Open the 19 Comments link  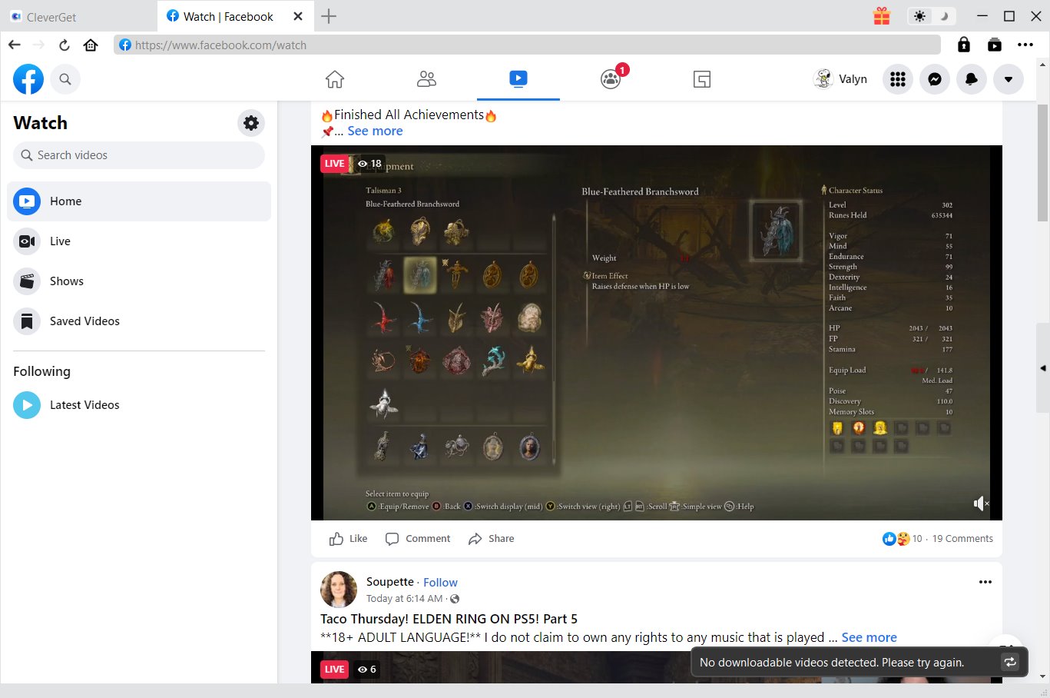pyautogui.click(x=962, y=539)
